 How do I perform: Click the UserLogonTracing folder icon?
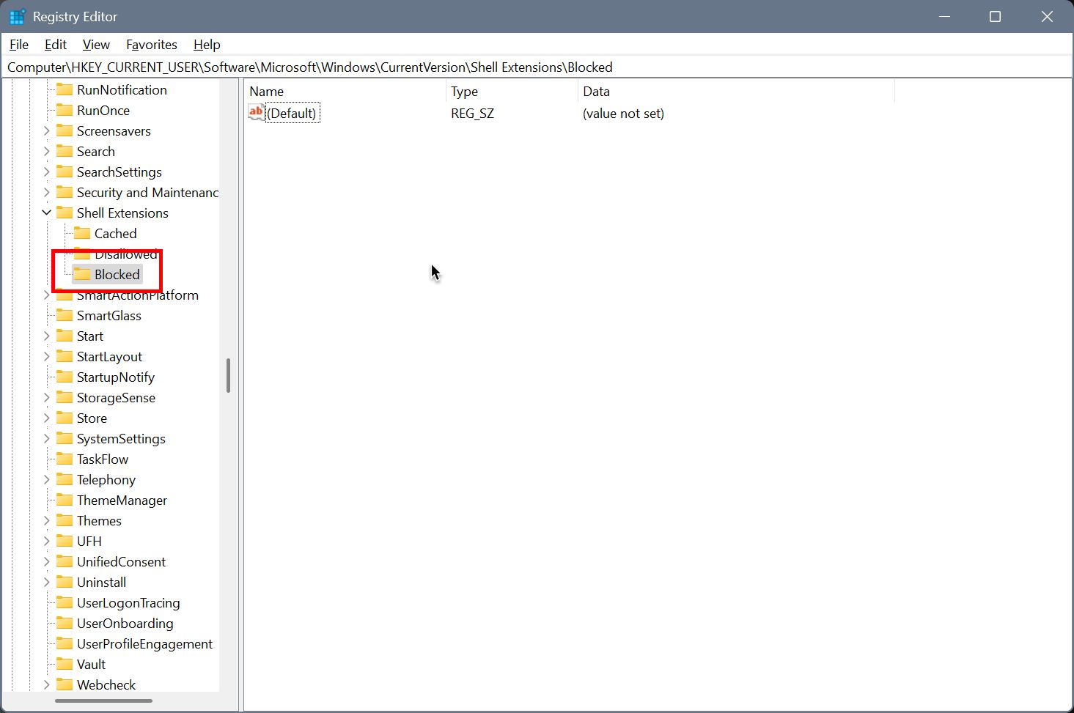(x=65, y=602)
